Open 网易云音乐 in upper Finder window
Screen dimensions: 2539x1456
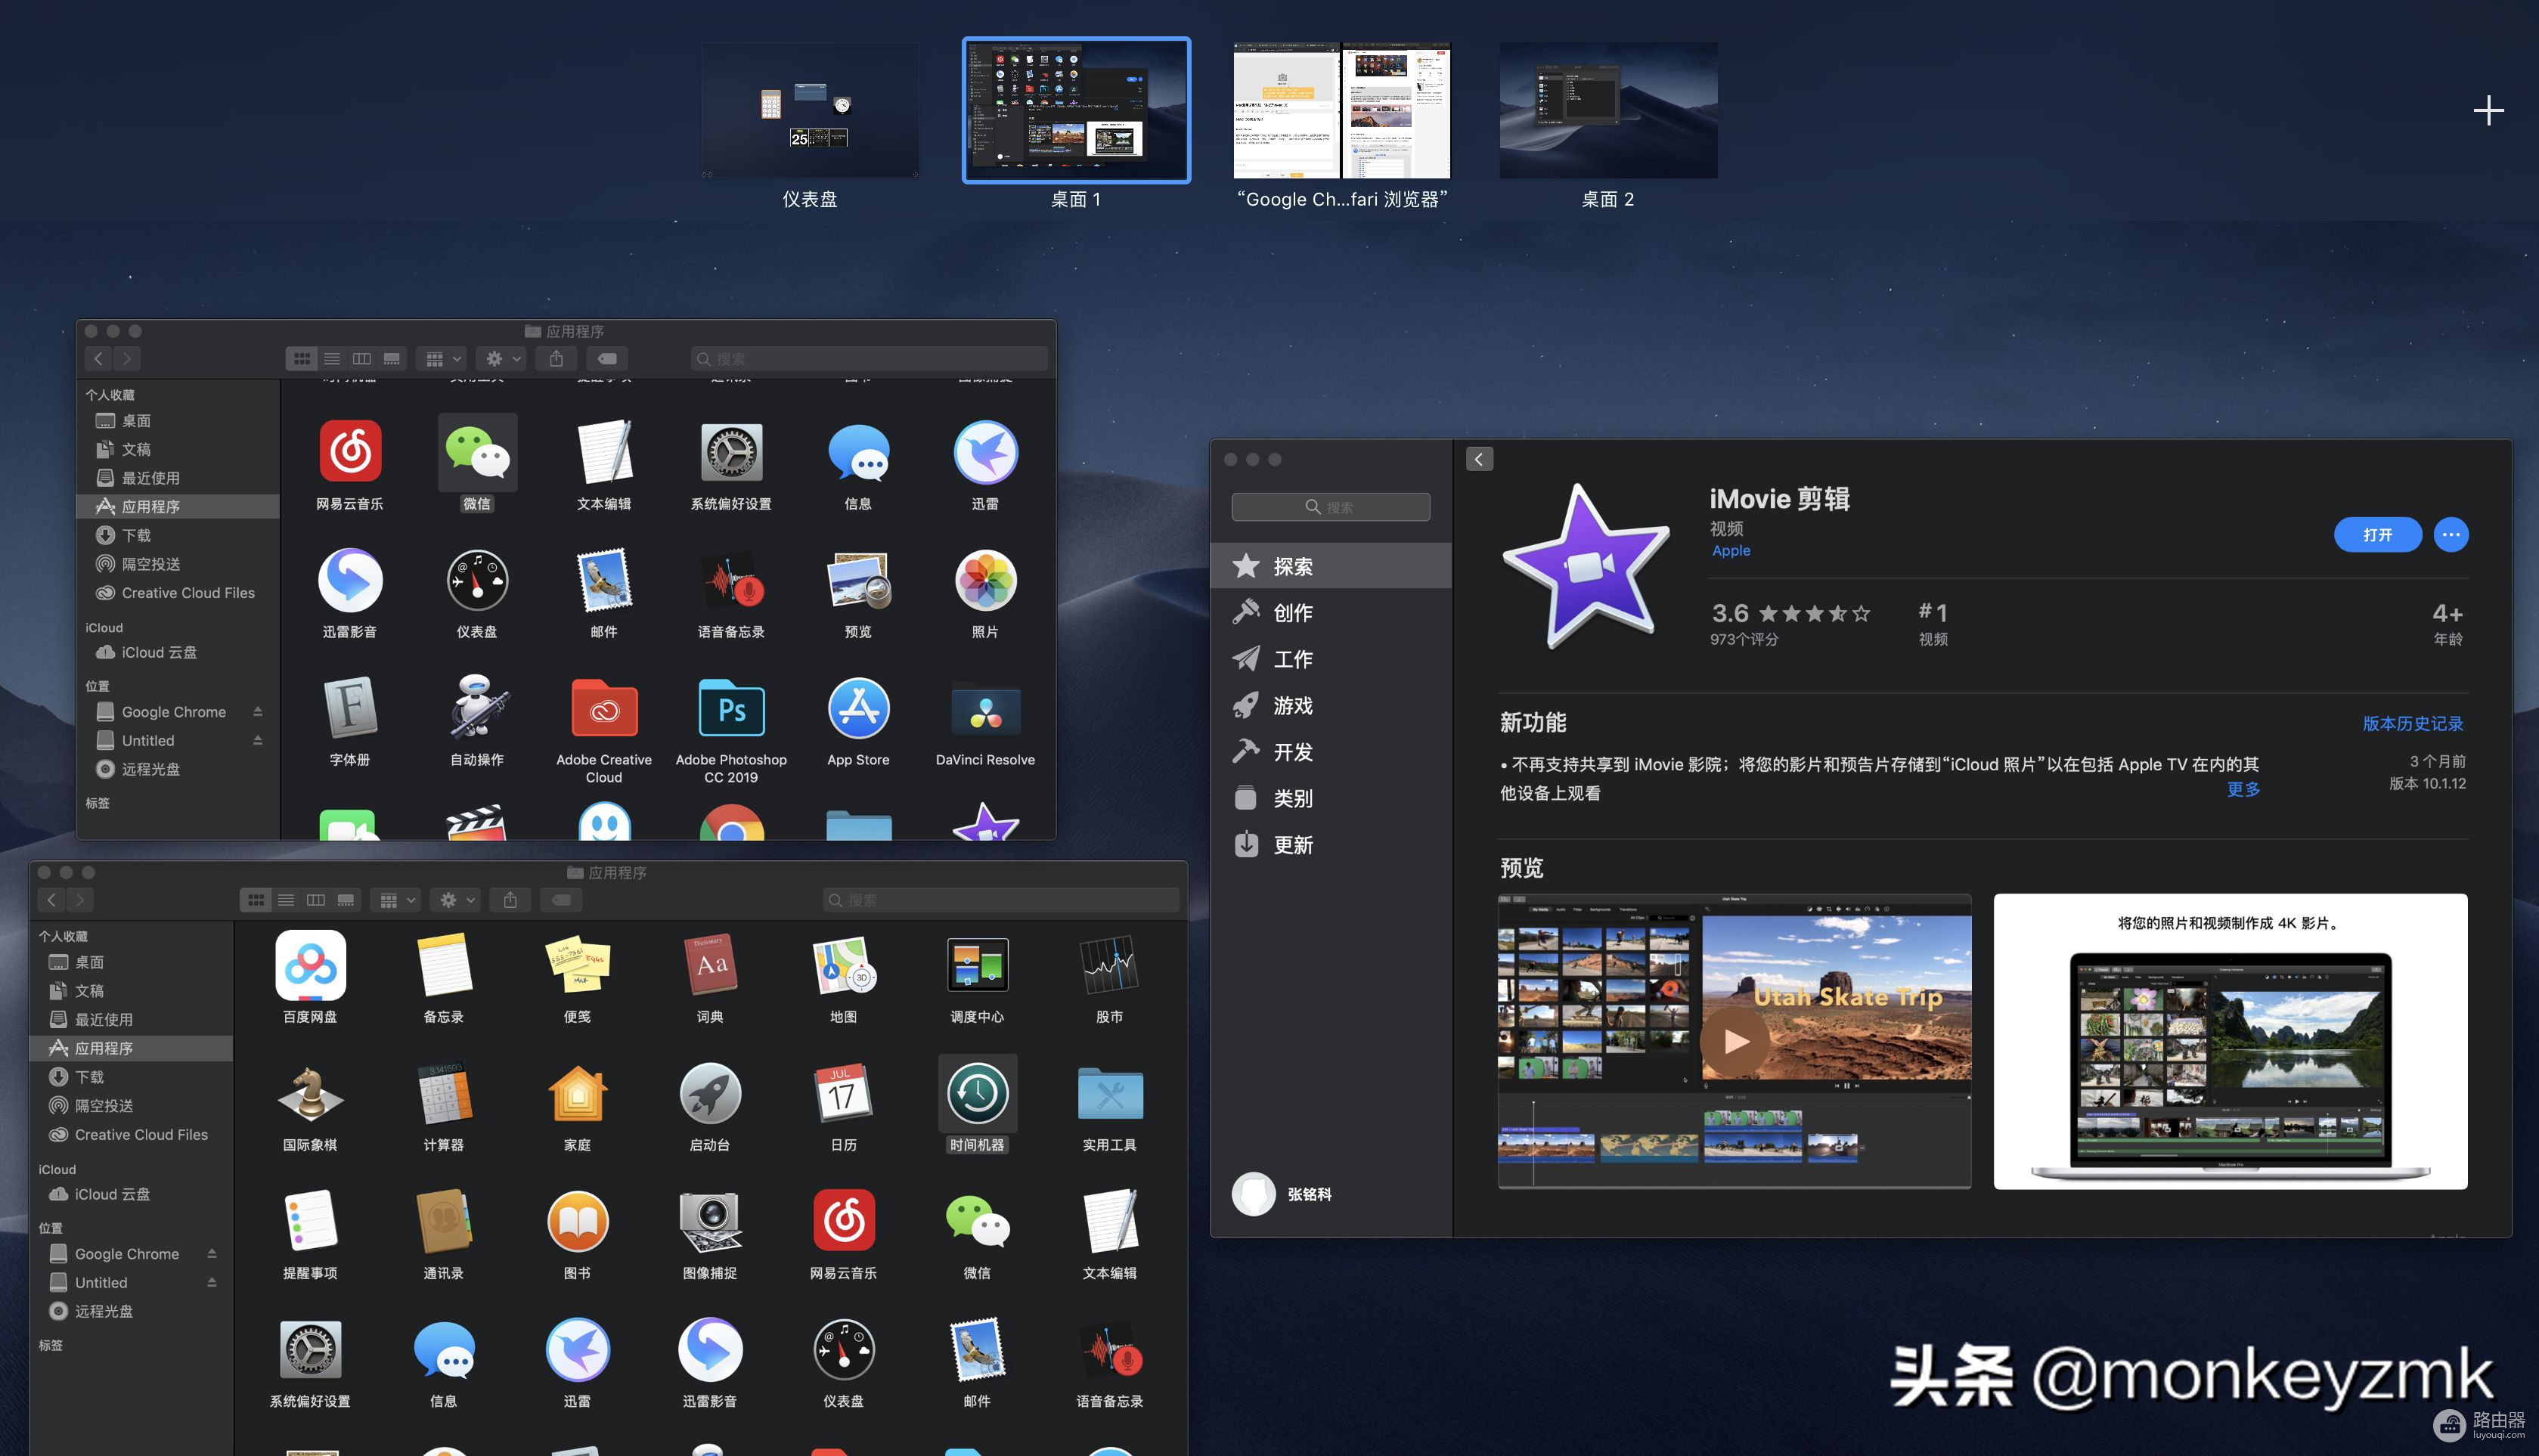point(350,452)
